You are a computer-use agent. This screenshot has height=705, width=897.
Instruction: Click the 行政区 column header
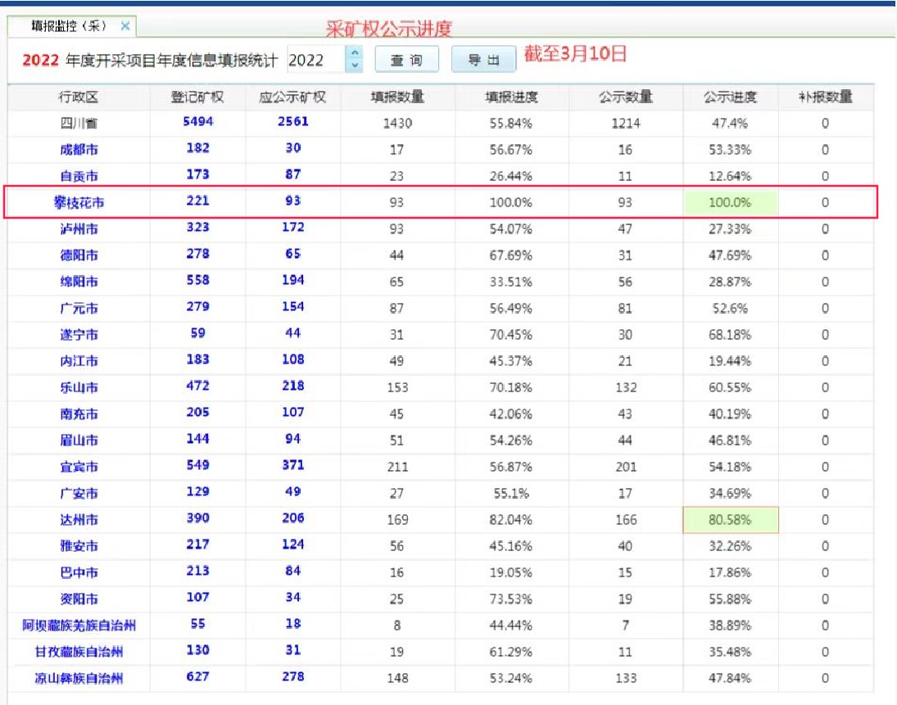coord(79,97)
